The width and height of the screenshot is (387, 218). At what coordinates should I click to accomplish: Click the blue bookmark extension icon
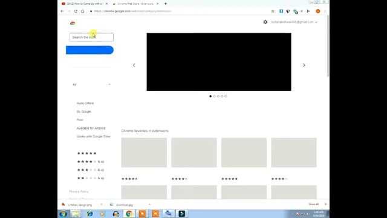pos(281,11)
